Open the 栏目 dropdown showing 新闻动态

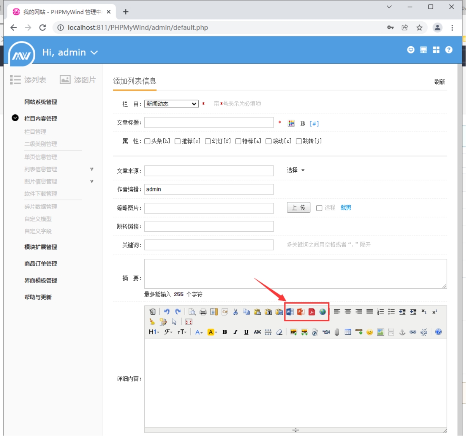click(171, 104)
